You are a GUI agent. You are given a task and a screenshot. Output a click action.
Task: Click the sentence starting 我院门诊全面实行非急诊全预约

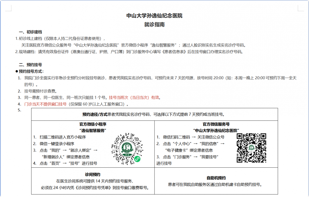160,81
